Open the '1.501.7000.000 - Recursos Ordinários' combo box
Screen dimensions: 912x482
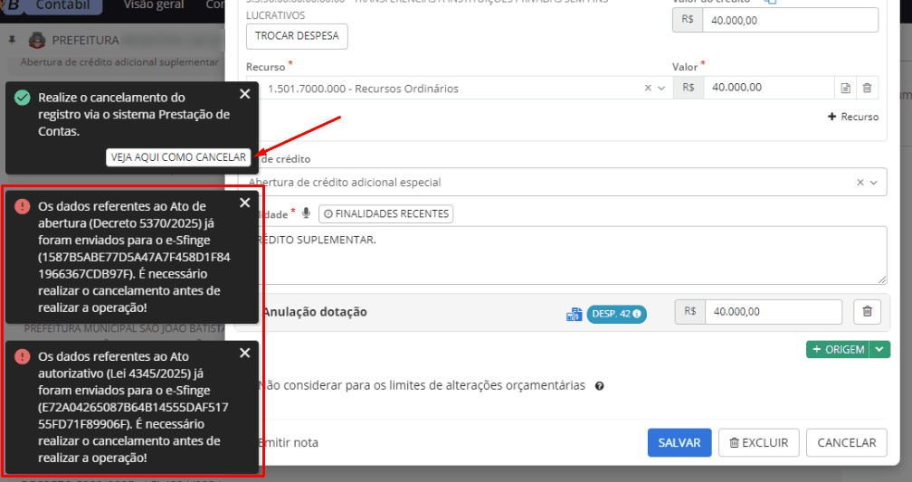click(460, 88)
